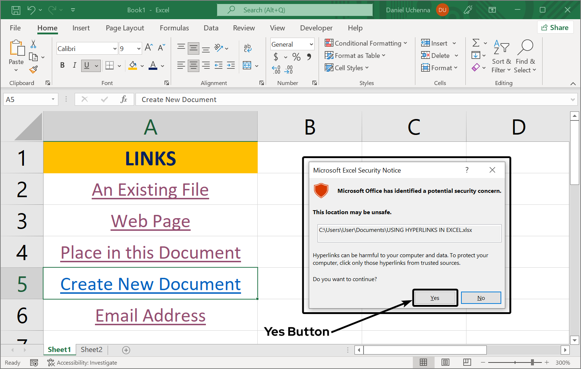Expand the General number format dropdown
The image size is (581, 369).
tap(311, 44)
